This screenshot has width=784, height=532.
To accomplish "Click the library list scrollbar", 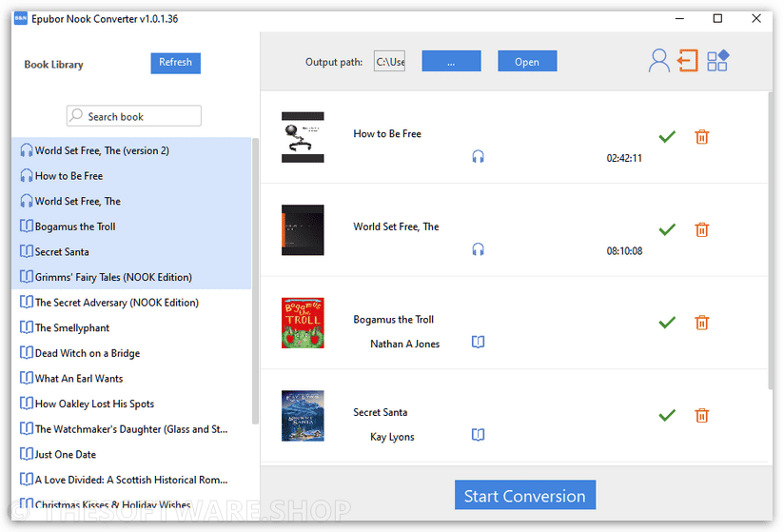I will [256, 281].
